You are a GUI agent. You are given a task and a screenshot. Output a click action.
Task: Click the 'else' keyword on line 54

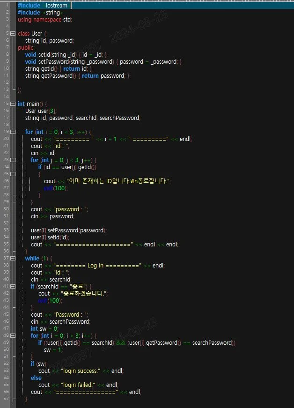36,378
